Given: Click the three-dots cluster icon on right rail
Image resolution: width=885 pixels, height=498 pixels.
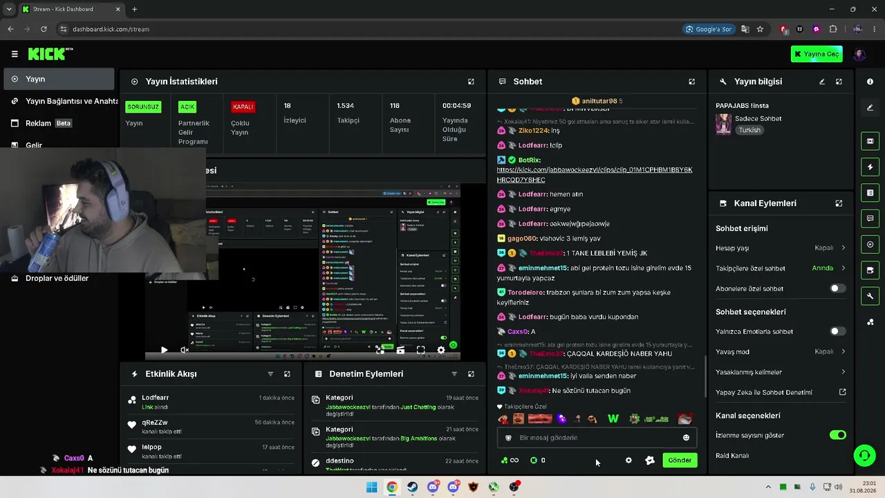Looking at the screenshot, I should 870,322.
